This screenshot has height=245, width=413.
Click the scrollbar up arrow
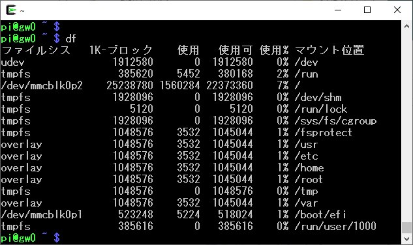coord(406,26)
